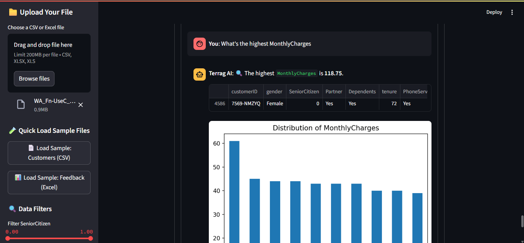Click the Terrag AI robot avatar icon
The height and width of the screenshot is (243, 524).
pos(200,74)
